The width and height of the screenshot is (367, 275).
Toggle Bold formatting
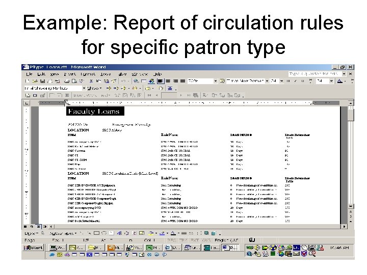[288, 81]
